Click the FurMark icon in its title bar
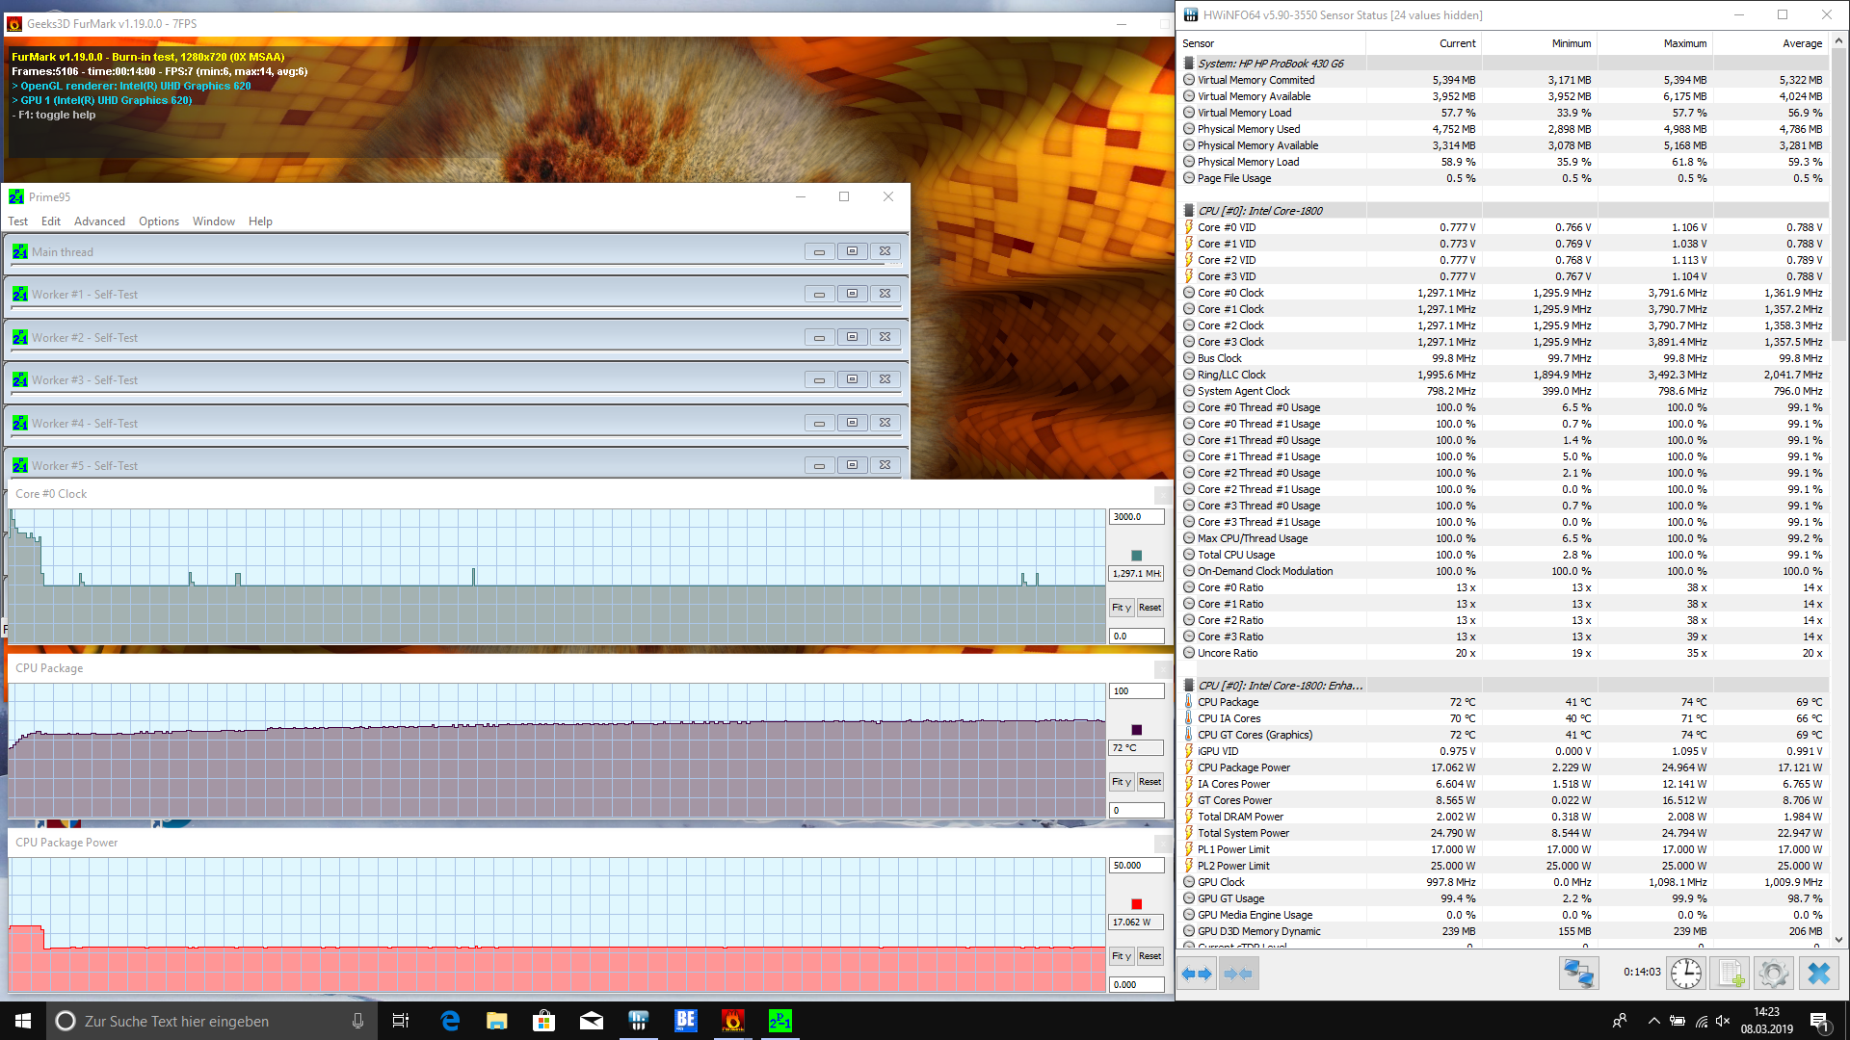 14,23
